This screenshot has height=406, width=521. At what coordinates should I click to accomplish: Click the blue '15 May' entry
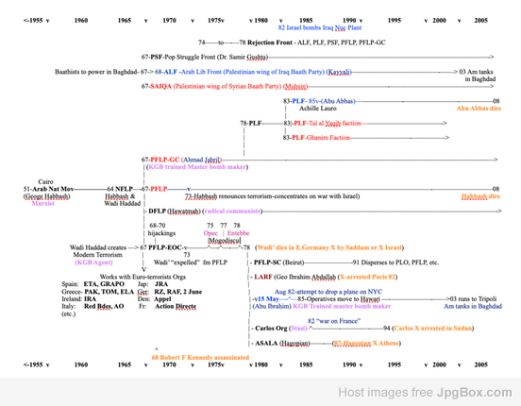(x=268, y=299)
